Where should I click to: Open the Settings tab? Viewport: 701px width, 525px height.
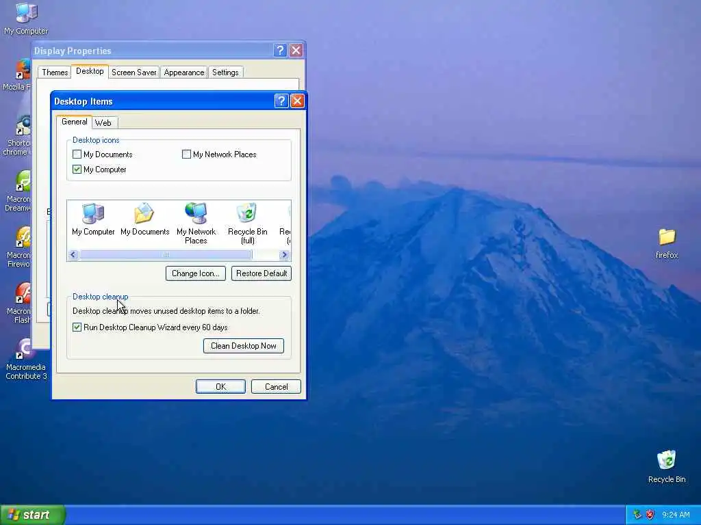[x=225, y=72]
